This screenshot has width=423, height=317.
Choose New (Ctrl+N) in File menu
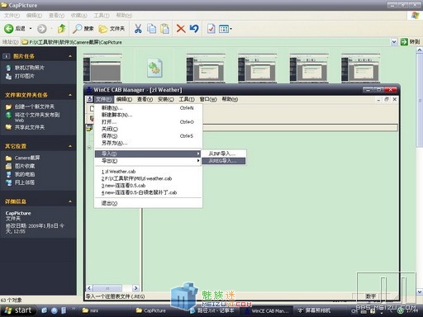(x=148, y=108)
